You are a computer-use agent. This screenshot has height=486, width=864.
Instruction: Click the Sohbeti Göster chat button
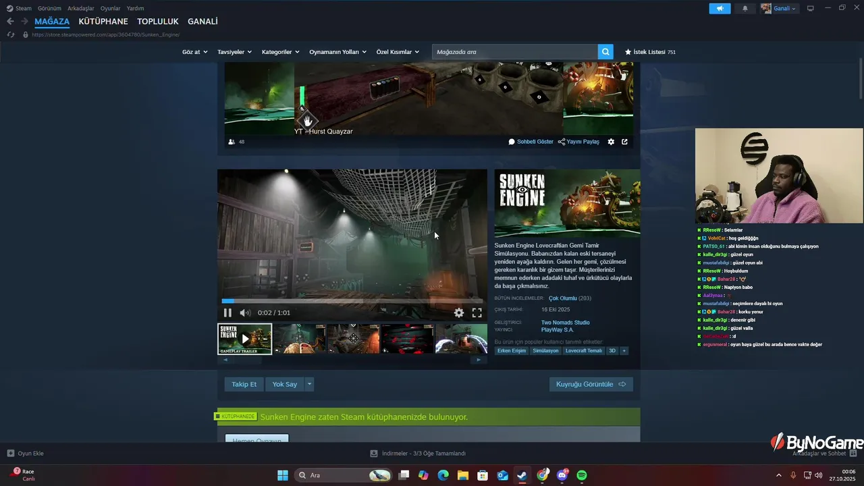pos(531,142)
